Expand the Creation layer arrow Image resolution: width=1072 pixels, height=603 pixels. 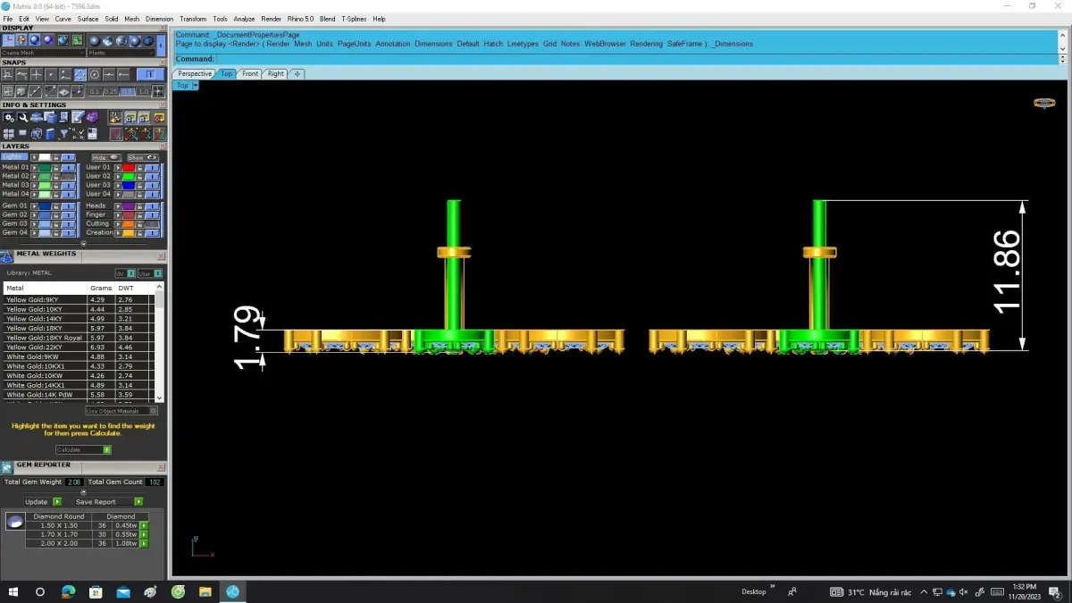tap(118, 233)
